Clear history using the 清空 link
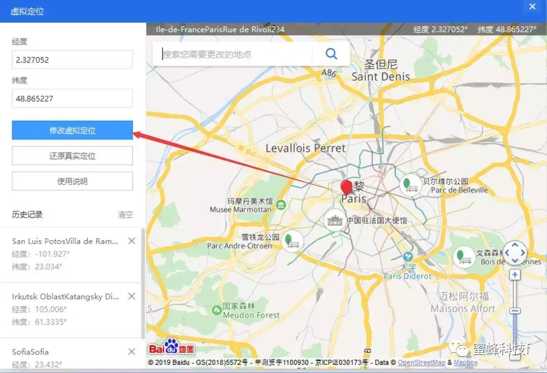Screen dimensions: 547x373 click(125, 215)
